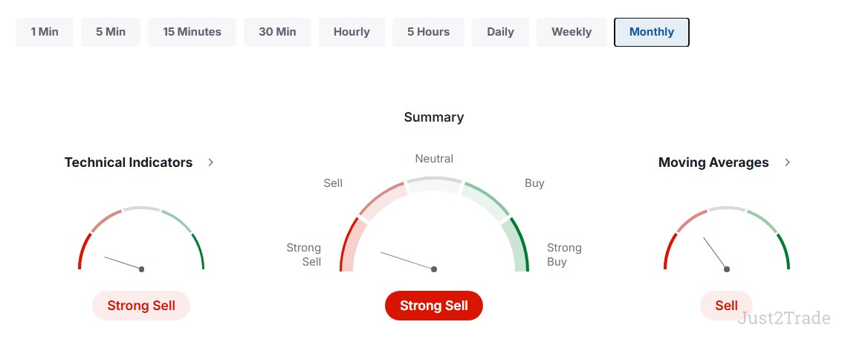The image size is (845, 339).
Task: Select the 30 Min timeframe tab
Action: coord(277,33)
